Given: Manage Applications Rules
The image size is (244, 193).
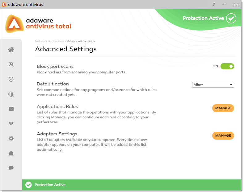Looking at the screenshot, I should click(x=223, y=108).
